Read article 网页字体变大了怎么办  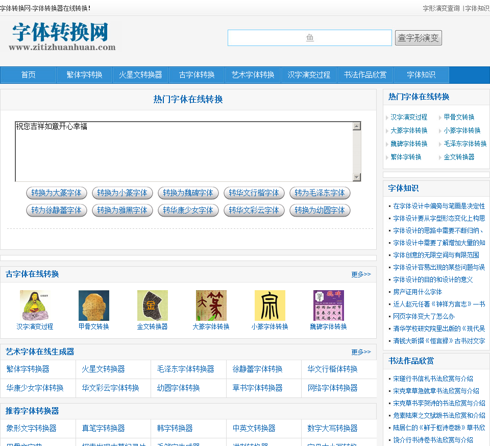click(424, 316)
